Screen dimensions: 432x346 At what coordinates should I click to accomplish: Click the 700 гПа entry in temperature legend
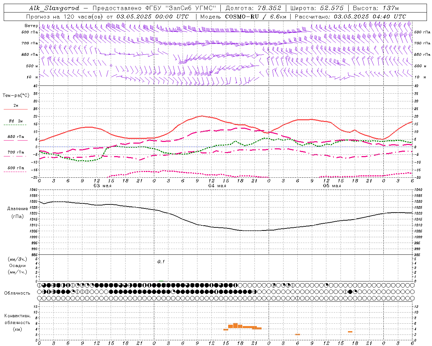pos(16,152)
